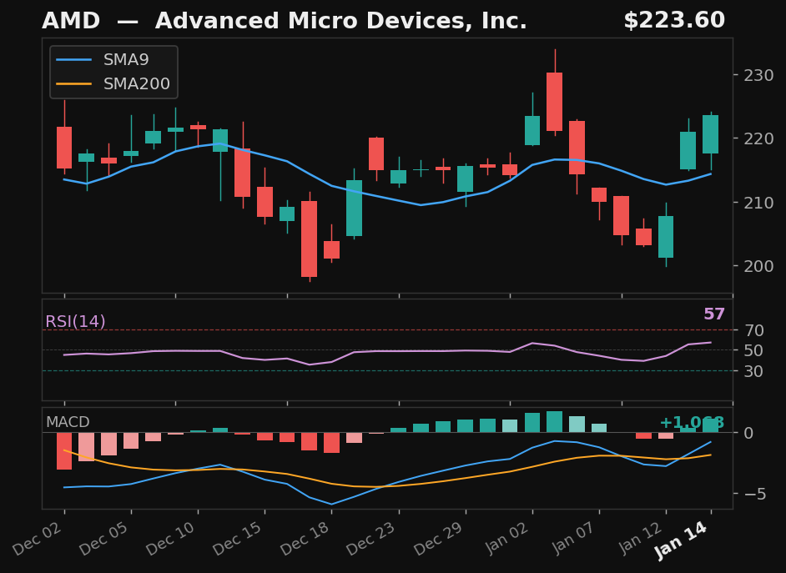Click the Dec 29 date label

[x=438, y=539]
